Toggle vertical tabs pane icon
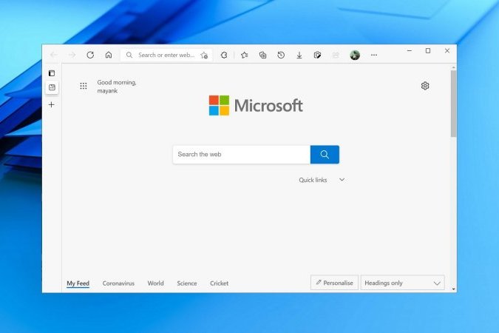Screen dimensions: 499x333 tap(52, 73)
